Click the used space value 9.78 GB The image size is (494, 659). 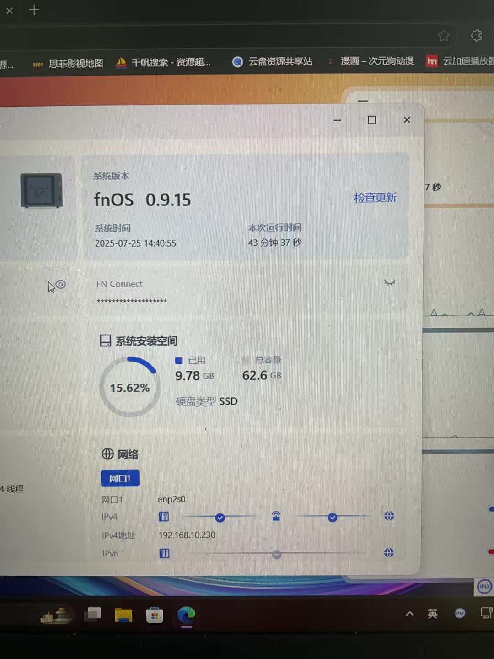[x=194, y=376]
